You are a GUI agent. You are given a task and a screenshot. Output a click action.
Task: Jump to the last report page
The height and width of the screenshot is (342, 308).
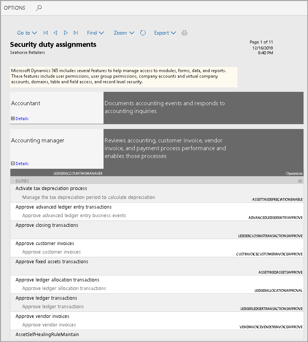[x=76, y=33]
